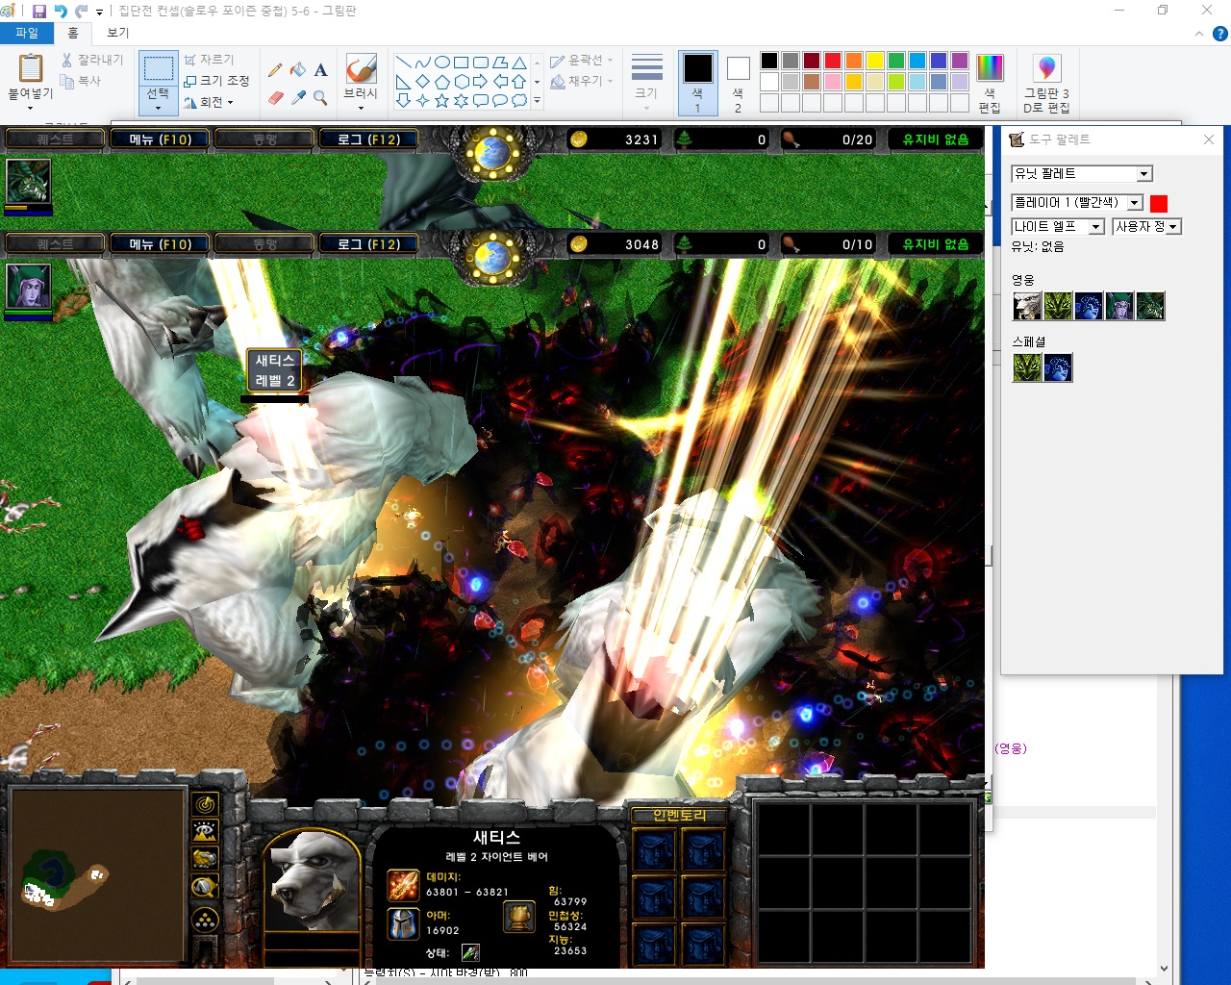Click the minimap in game screenshot
Viewport: 1231px width, 985px height.
97,875
